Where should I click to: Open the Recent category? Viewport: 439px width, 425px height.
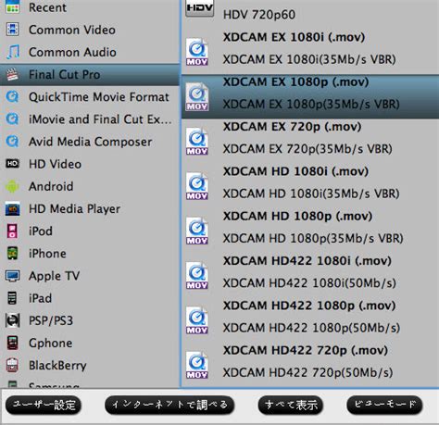click(47, 7)
